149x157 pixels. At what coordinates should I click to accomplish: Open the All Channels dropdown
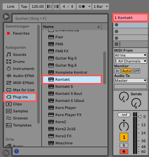(x=130, y=61)
